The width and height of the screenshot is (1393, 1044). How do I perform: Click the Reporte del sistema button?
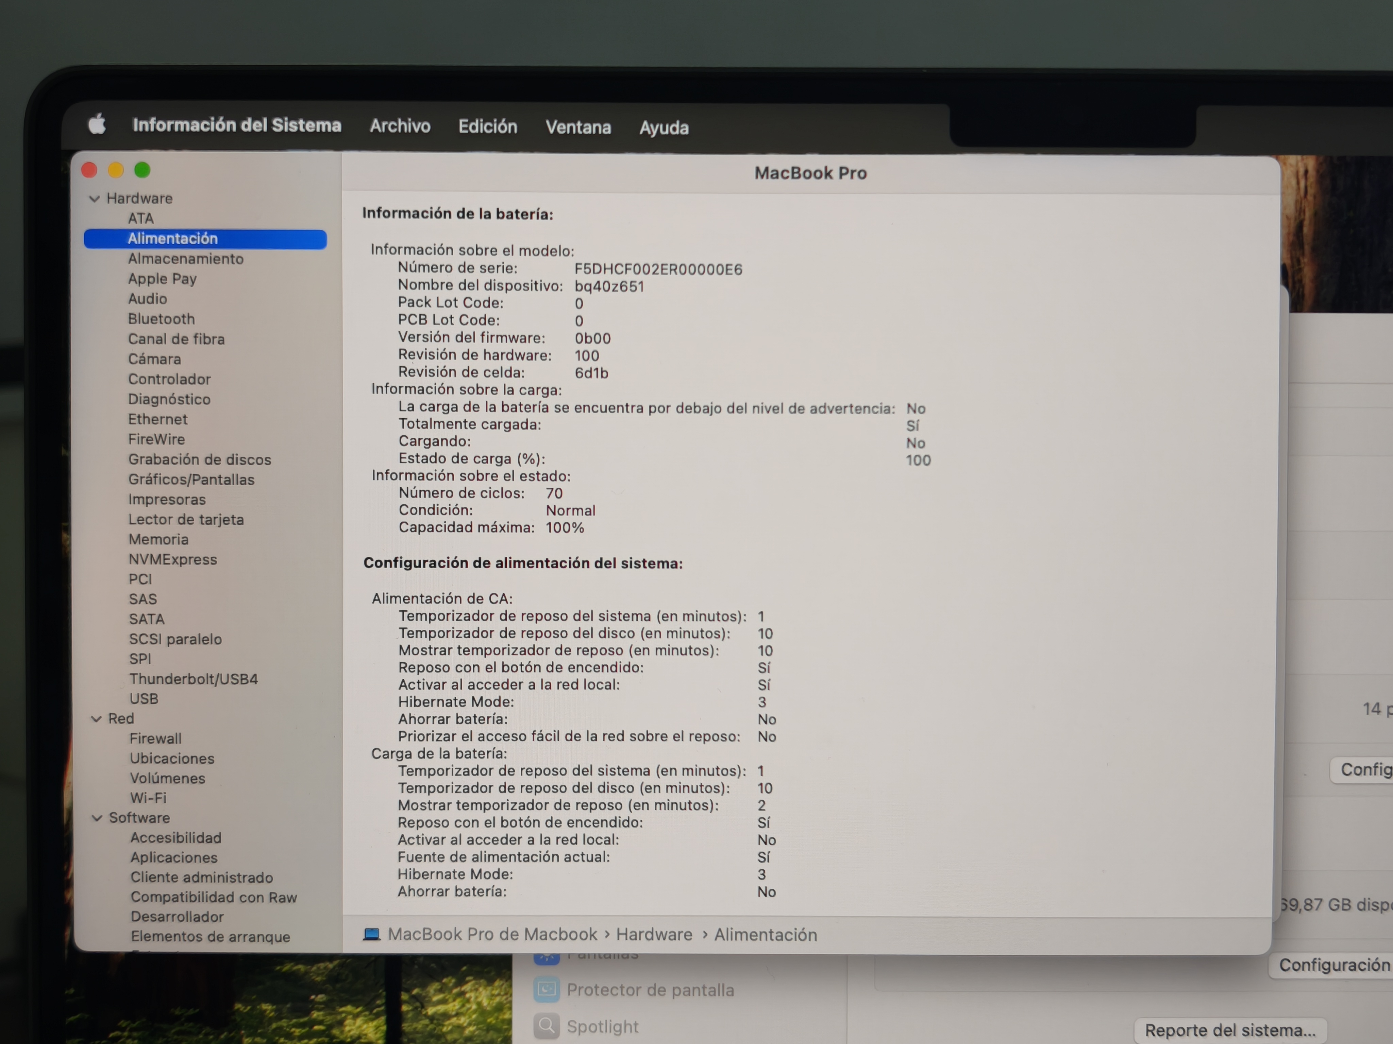pyautogui.click(x=1230, y=1030)
